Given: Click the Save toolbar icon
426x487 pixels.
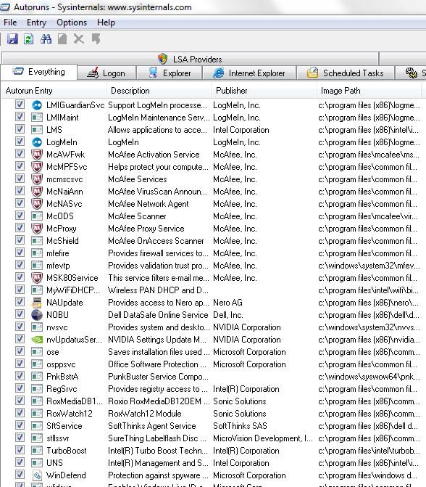Looking at the screenshot, I should [12, 38].
